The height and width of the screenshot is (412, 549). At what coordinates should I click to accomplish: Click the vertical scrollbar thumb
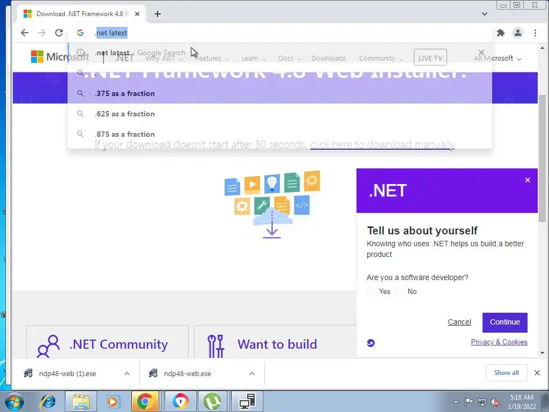(543, 158)
